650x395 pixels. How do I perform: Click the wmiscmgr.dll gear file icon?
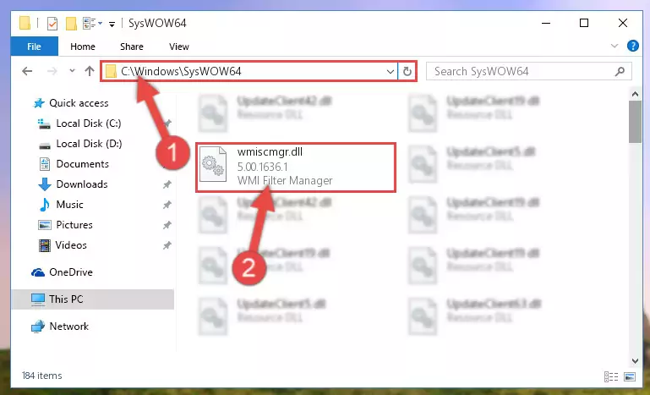pyautogui.click(x=213, y=165)
